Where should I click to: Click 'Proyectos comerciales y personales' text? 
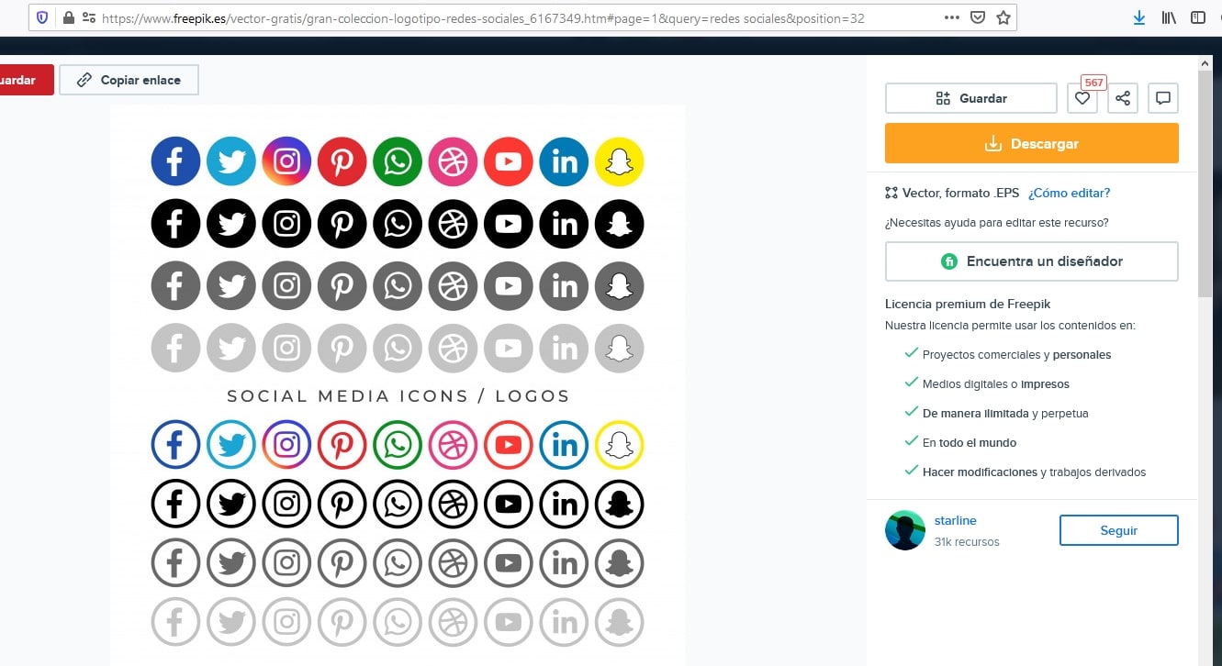click(1016, 355)
